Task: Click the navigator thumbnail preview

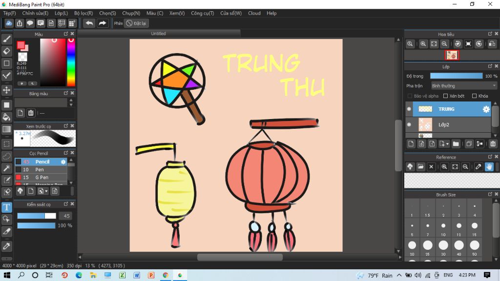Action: pyautogui.click(x=452, y=55)
